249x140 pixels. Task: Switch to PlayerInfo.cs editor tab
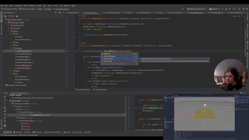click(x=73, y=12)
